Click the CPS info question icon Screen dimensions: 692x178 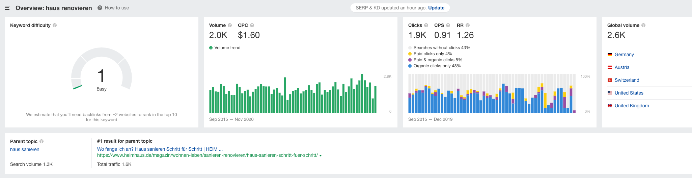(448, 25)
